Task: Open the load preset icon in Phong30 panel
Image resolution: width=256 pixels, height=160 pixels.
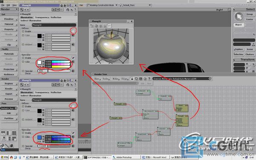Action: [x=54, y=10]
